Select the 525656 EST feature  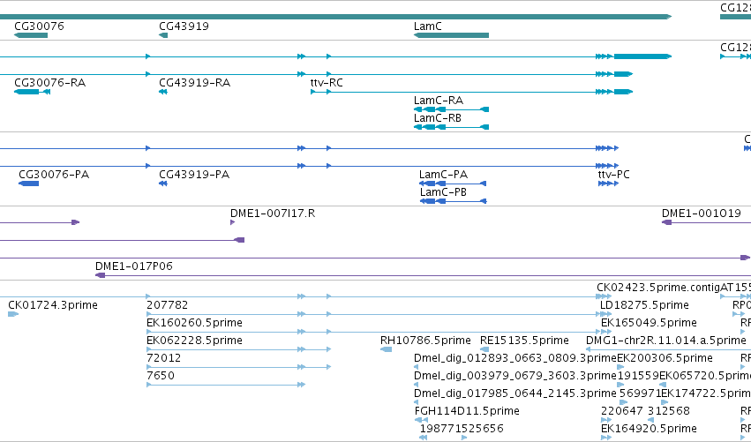tap(463, 438)
